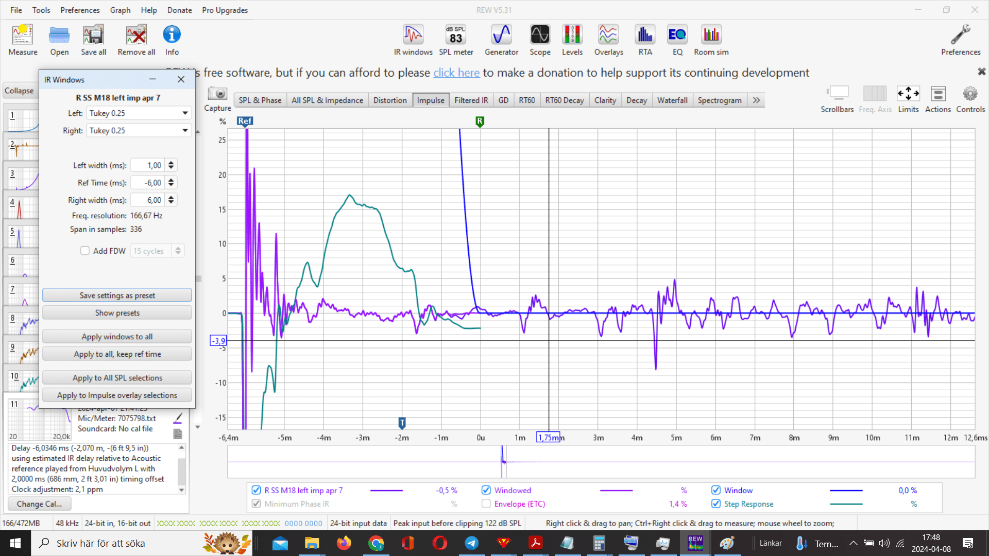Adjust Left width stepper arrows
The height and width of the screenshot is (556, 989).
[171, 165]
